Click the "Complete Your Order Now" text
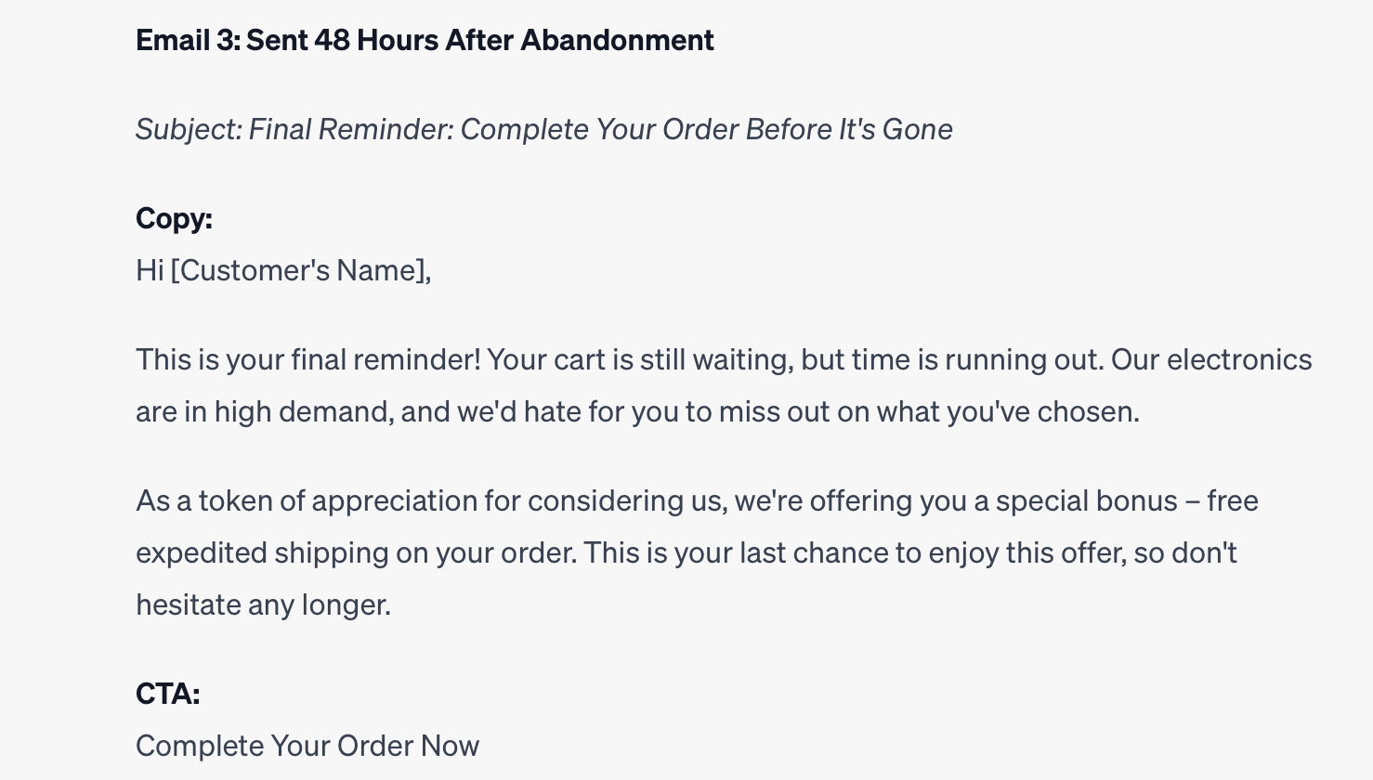The height and width of the screenshot is (780, 1373). point(307,746)
